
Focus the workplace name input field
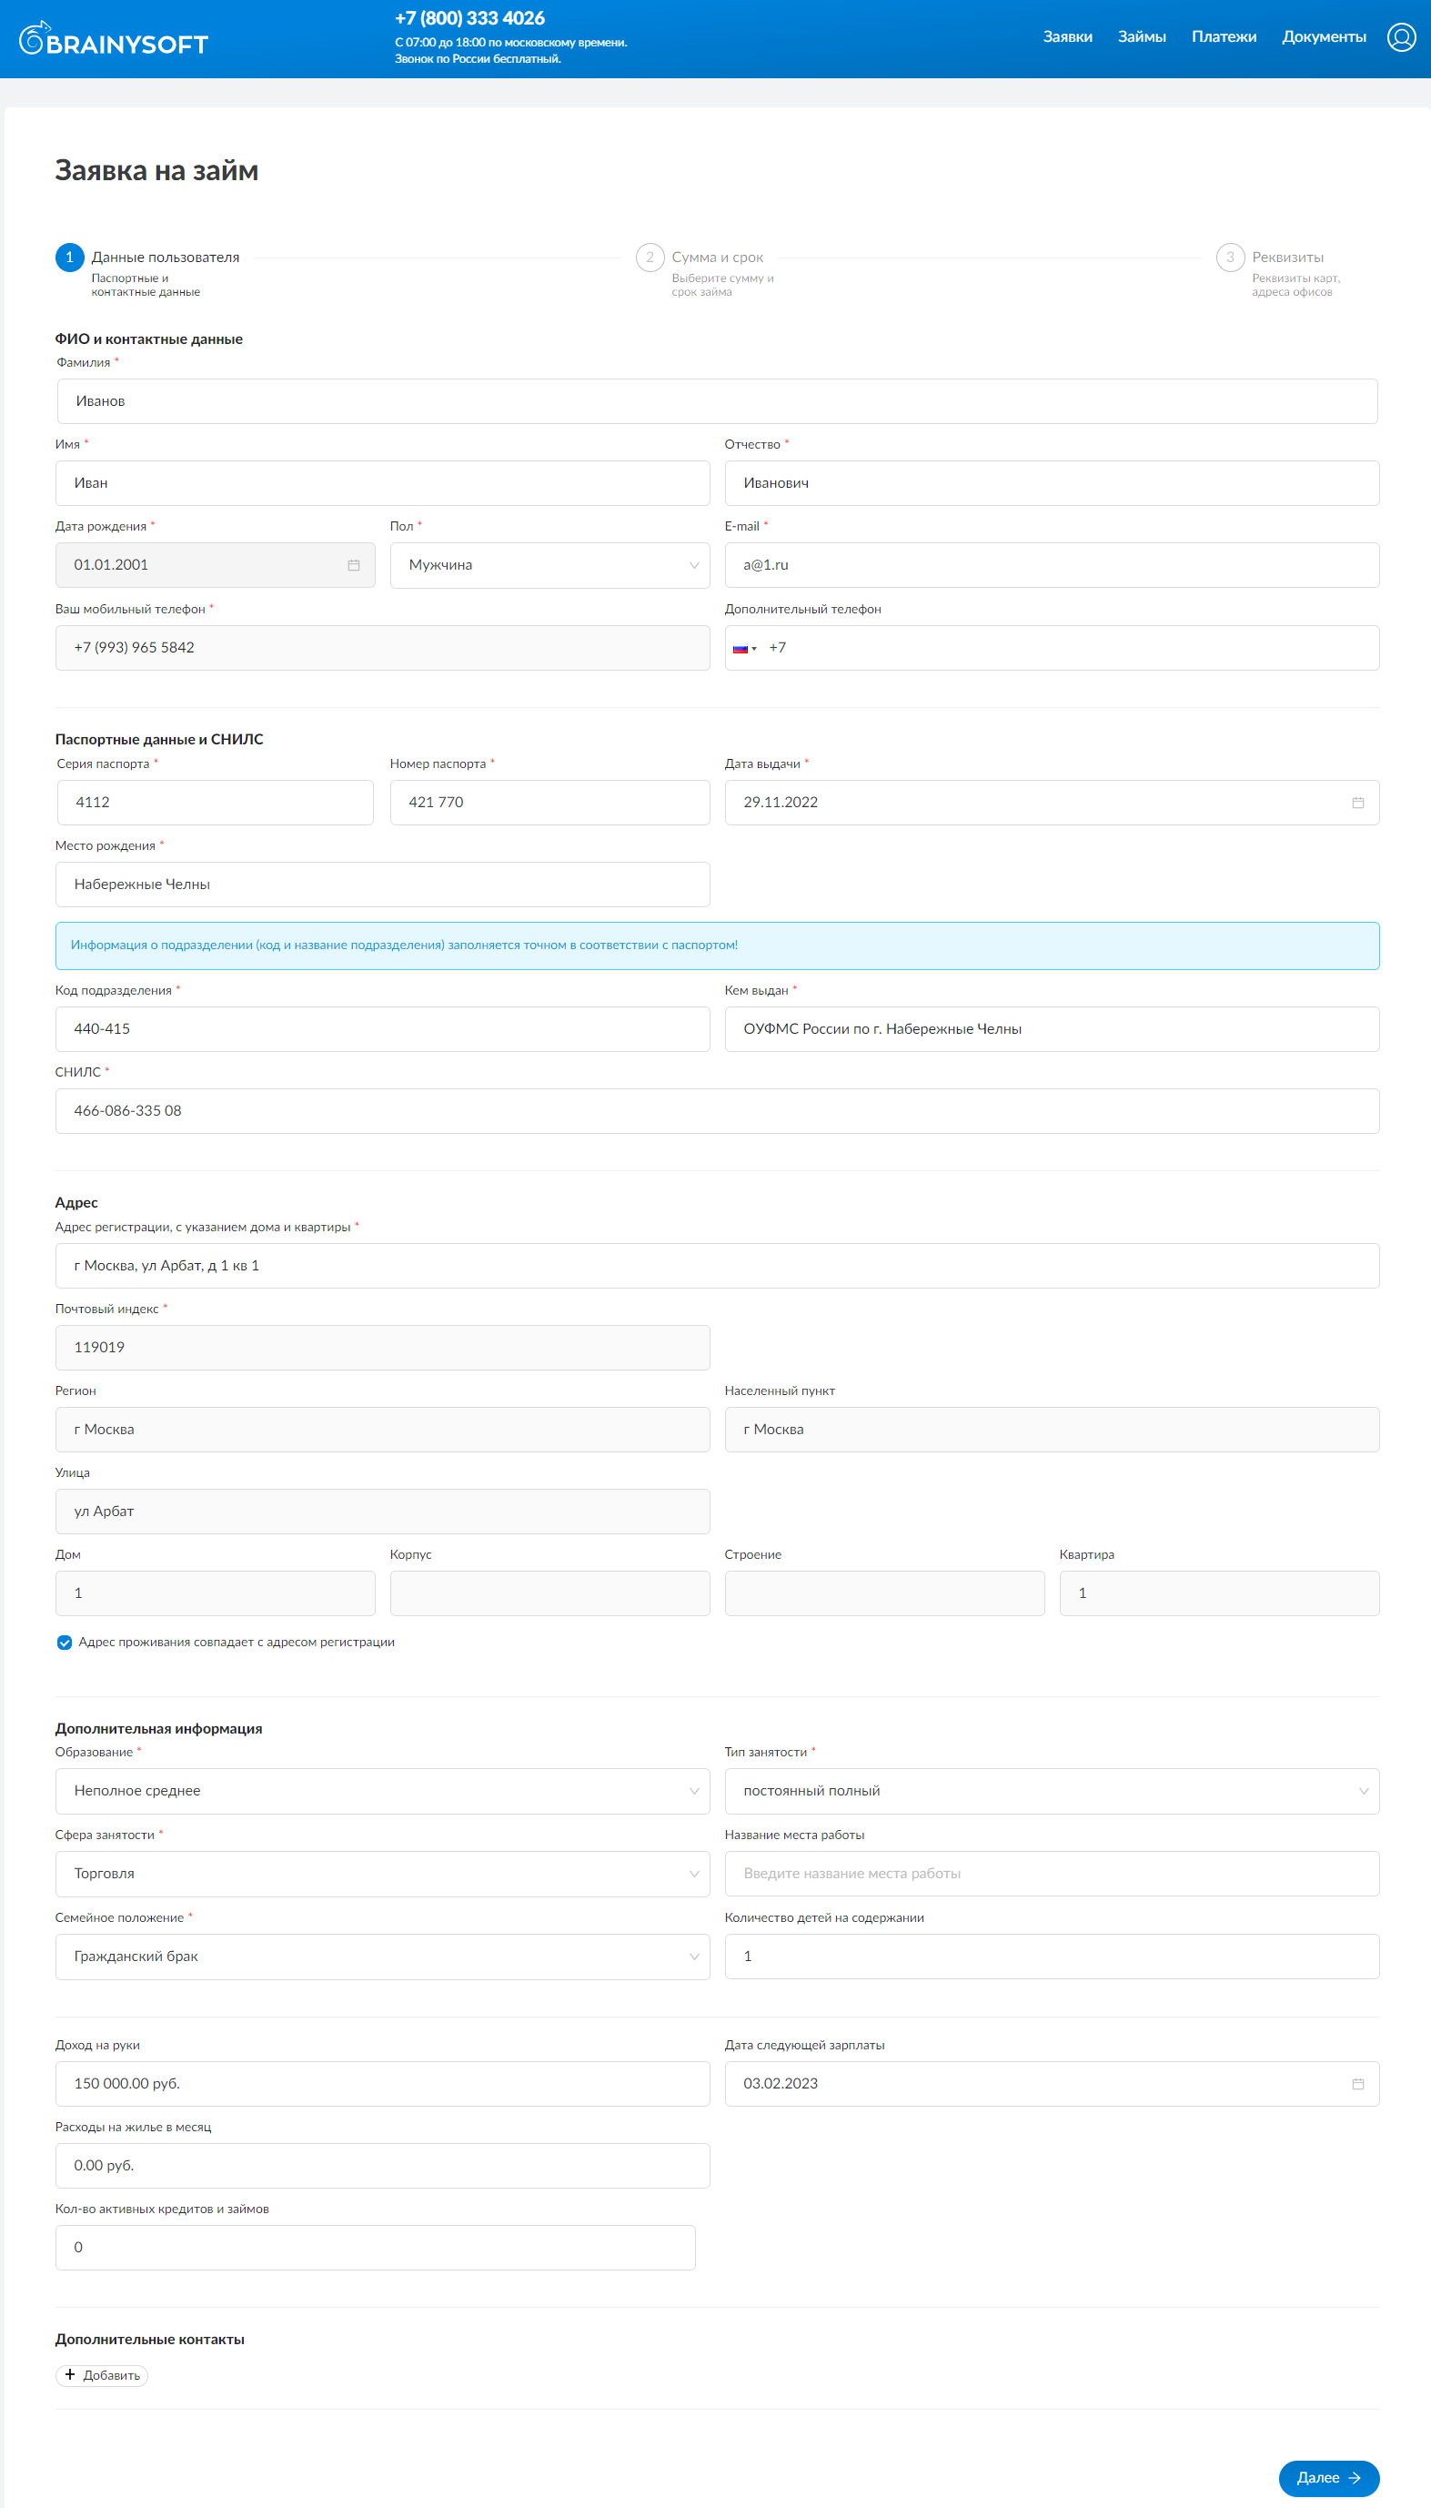pyautogui.click(x=1052, y=1874)
